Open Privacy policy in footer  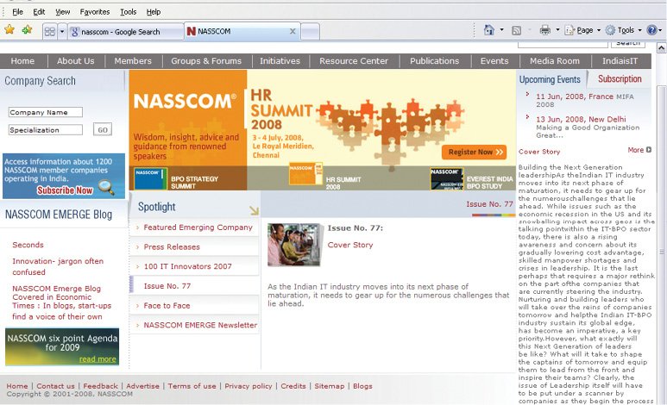point(249,386)
